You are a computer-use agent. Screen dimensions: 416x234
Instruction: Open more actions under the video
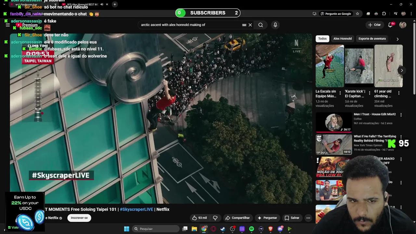(308, 218)
